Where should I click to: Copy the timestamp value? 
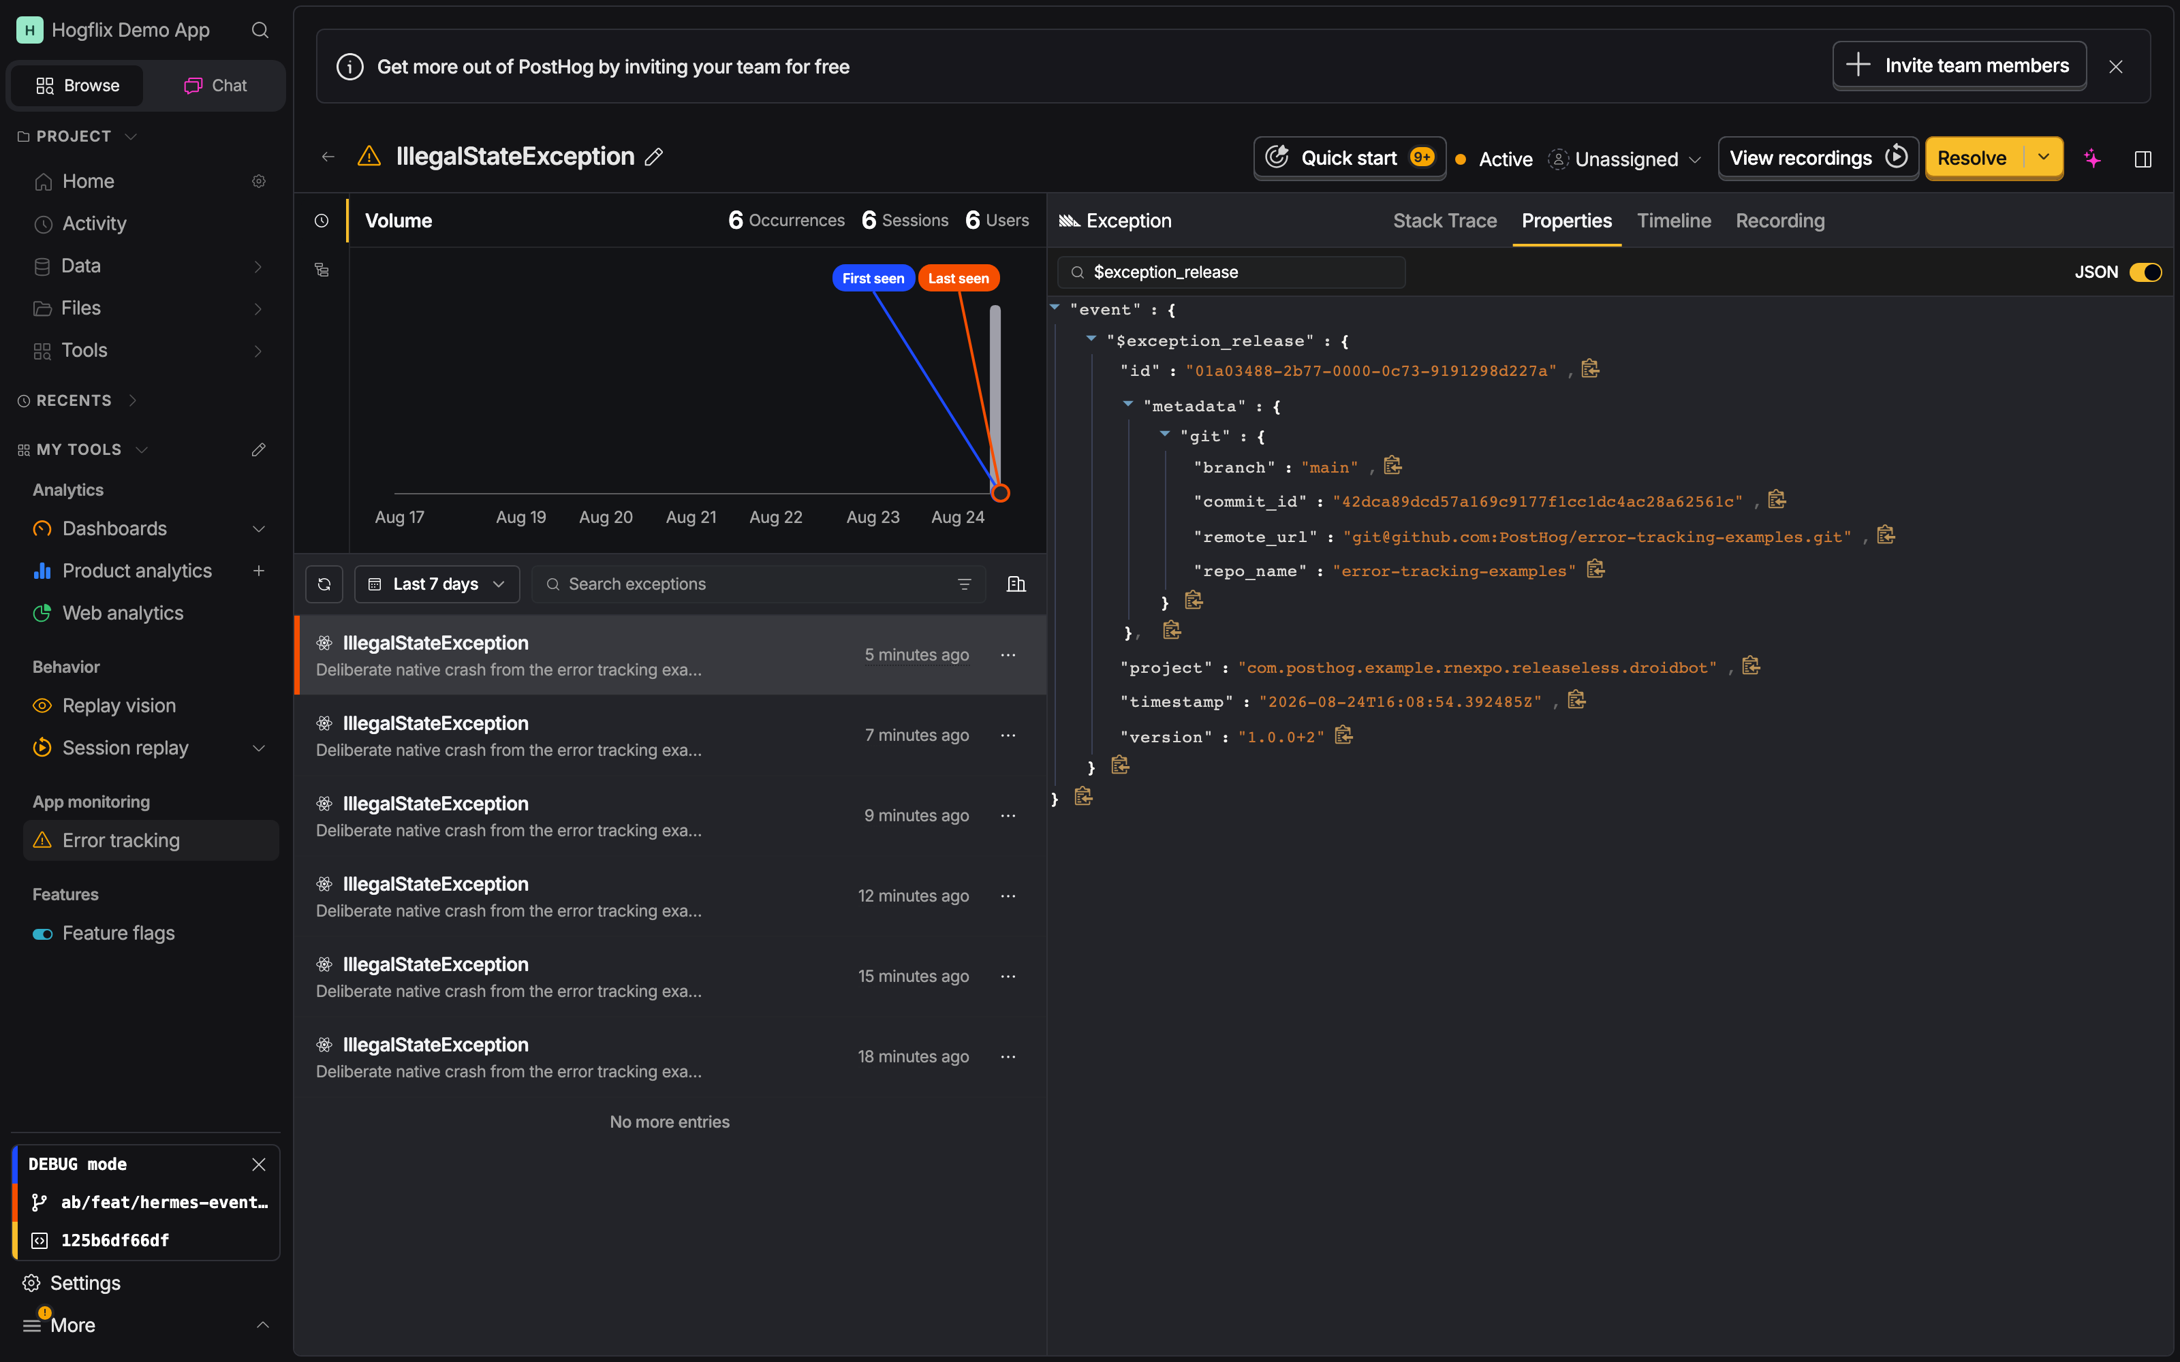click(x=1576, y=700)
